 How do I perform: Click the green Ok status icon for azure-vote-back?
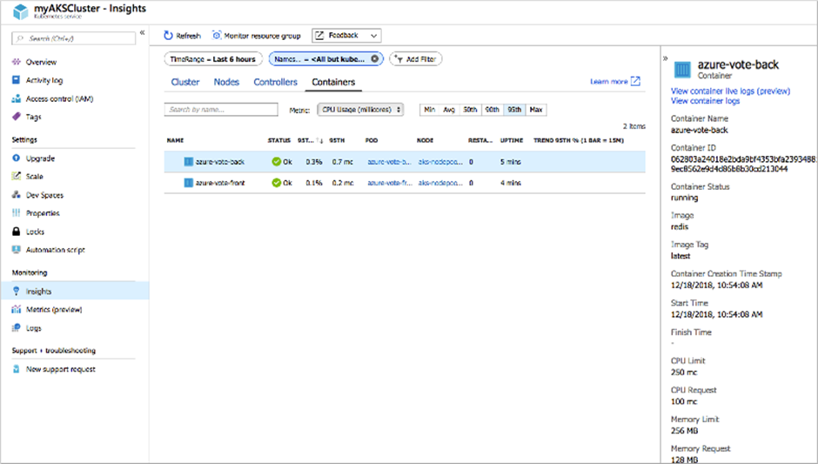[276, 162]
